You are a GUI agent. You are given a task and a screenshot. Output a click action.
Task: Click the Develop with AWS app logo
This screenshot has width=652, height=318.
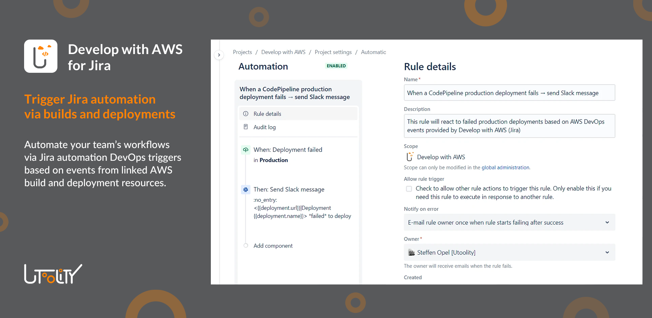[41, 56]
